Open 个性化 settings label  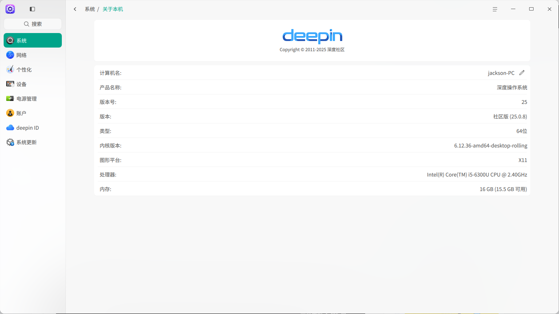24,70
